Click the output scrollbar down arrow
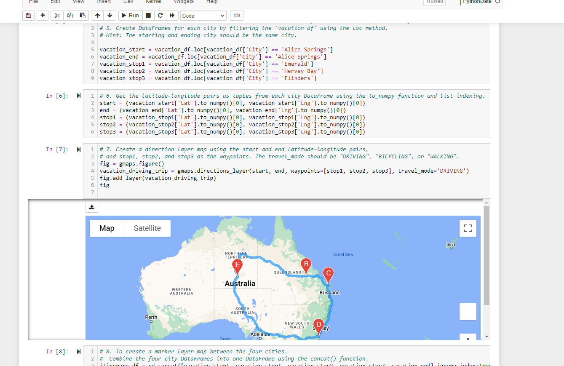Image resolution: width=564 pixels, height=366 pixels. tap(487, 337)
